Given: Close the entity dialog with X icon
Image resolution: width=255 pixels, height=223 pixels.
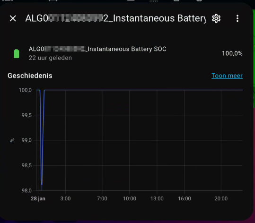Looking at the screenshot, I should [x=13, y=18].
